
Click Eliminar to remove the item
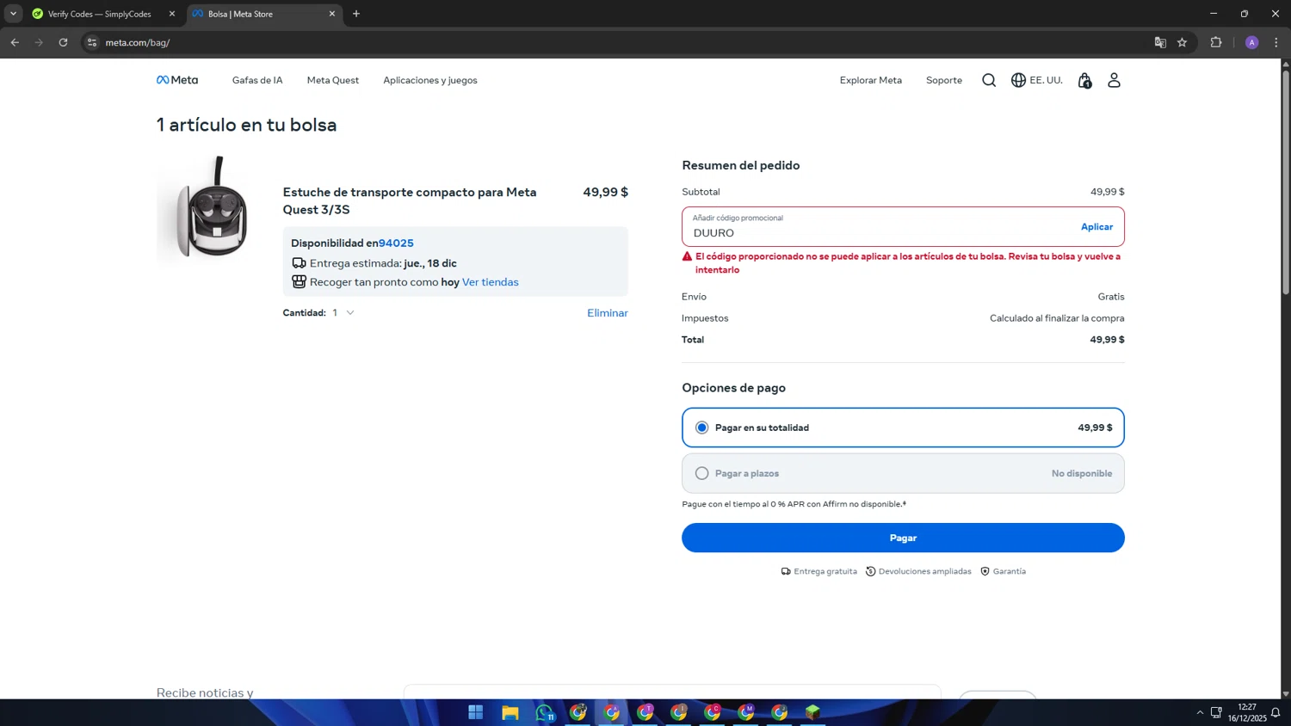[x=608, y=313]
